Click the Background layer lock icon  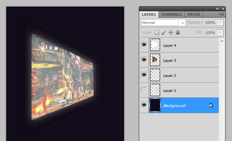tap(211, 105)
